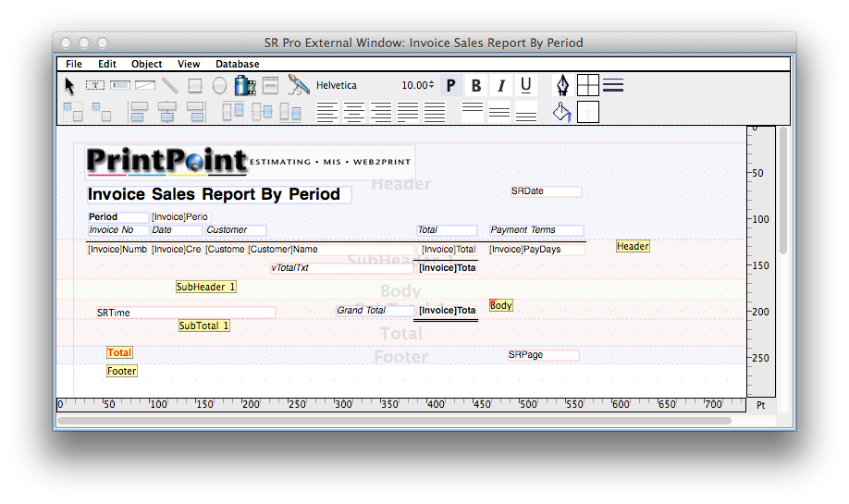This screenshot has height=504, width=849.
Task: Click the vertical scrollbar thumb
Action: pyautogui.click(x=783, y=191)
